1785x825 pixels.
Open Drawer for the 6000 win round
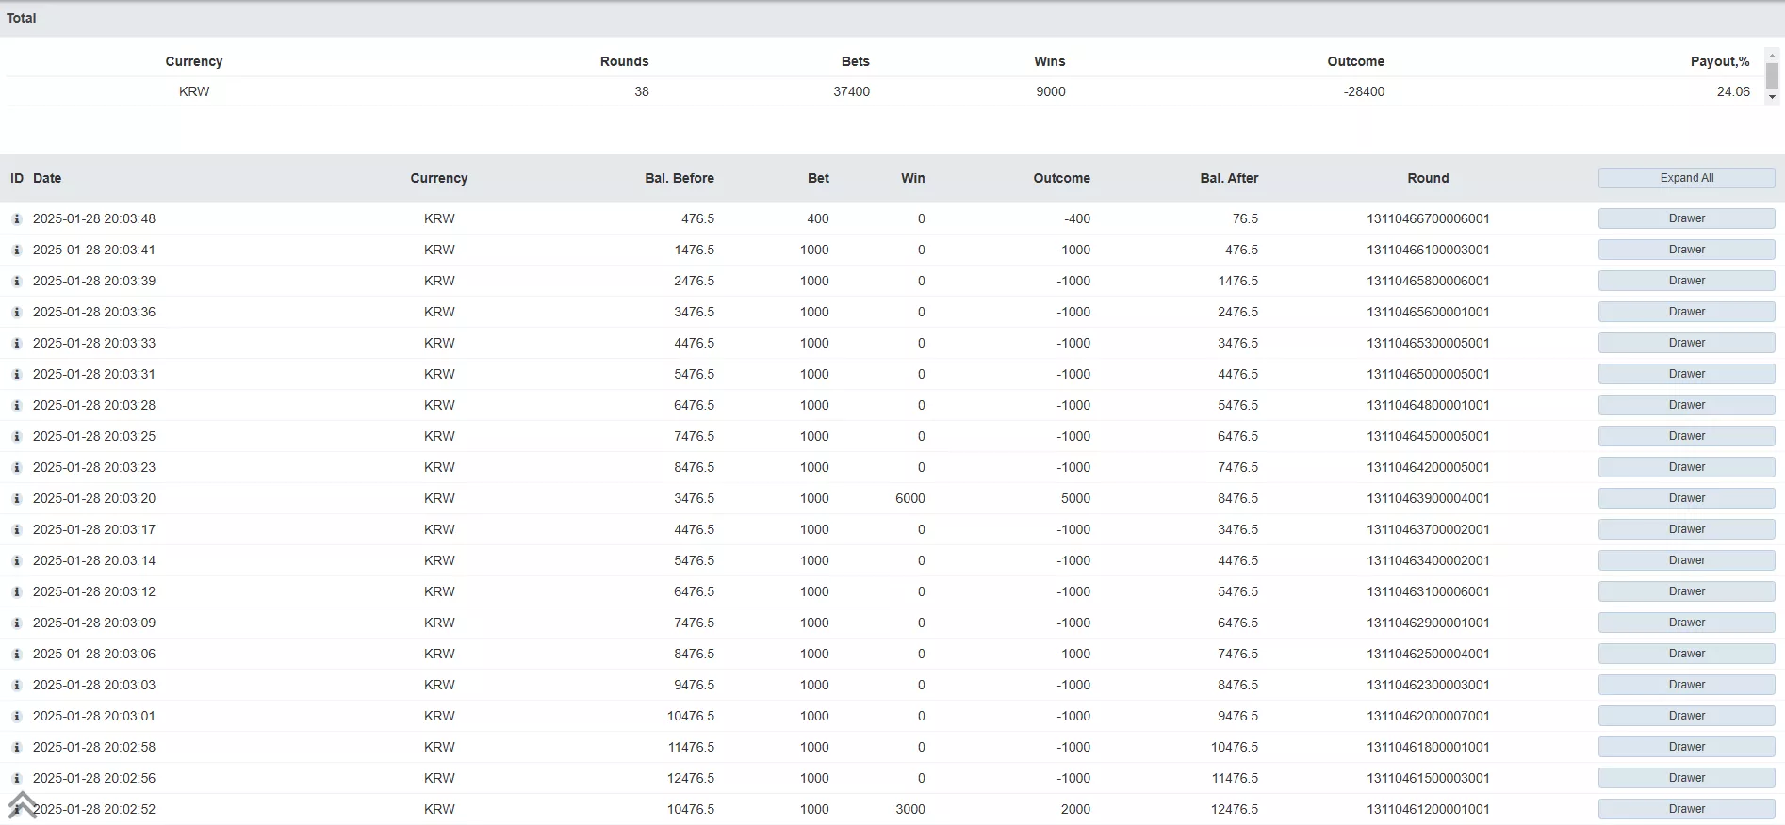[x=1686, y=498]
